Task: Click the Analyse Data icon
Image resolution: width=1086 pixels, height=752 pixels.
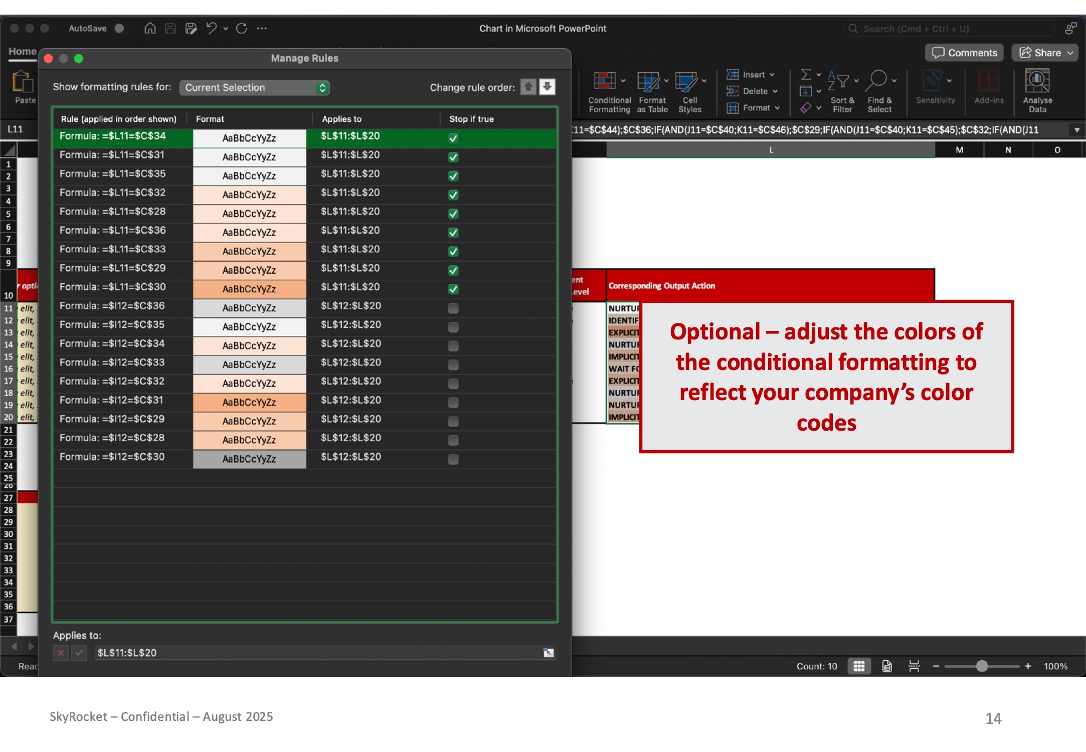Action: click(1037, 81)
